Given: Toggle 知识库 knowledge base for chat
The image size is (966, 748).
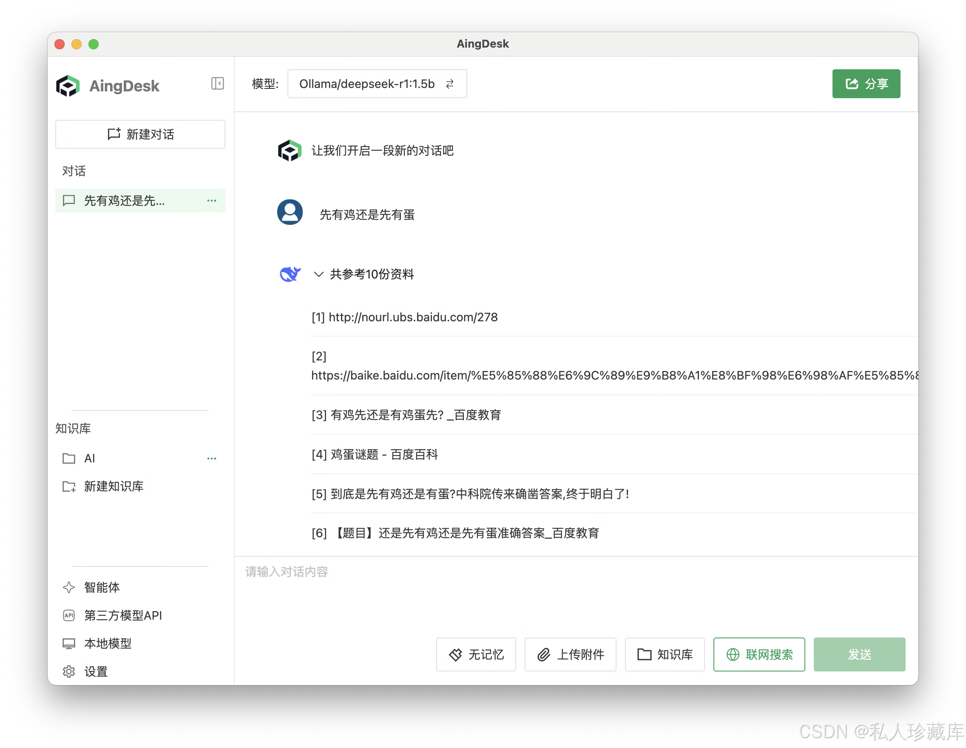Looking at the screenshot, I should 665,654.
